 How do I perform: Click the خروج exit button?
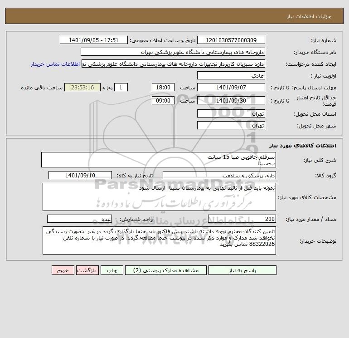[x=63, y=270]
